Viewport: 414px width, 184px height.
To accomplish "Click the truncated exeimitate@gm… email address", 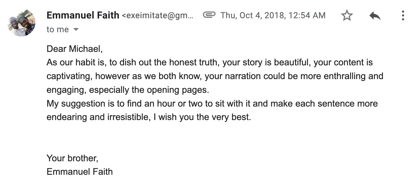I will (158, 16).
